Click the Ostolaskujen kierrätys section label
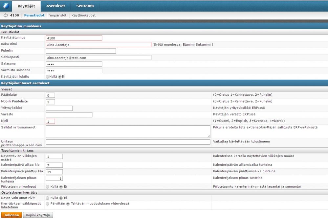This screenshot has width=328, height=219. 19,192
